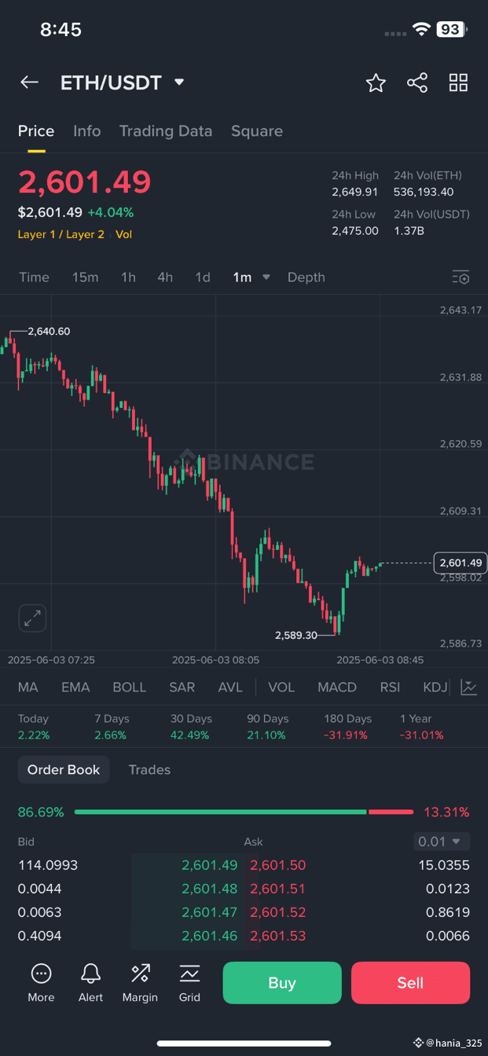Select bid price 2,601.47

(x=210, y=912)
